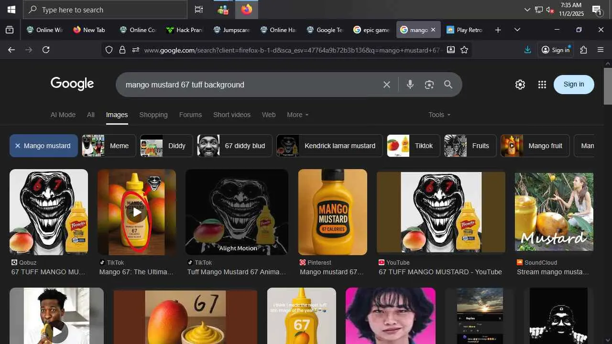Open the network tray icon
612x344 pixels.
pyautogui.click(x=539, y=10)
